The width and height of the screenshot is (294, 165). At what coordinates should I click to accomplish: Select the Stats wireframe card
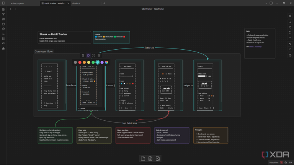click(207, 85)
